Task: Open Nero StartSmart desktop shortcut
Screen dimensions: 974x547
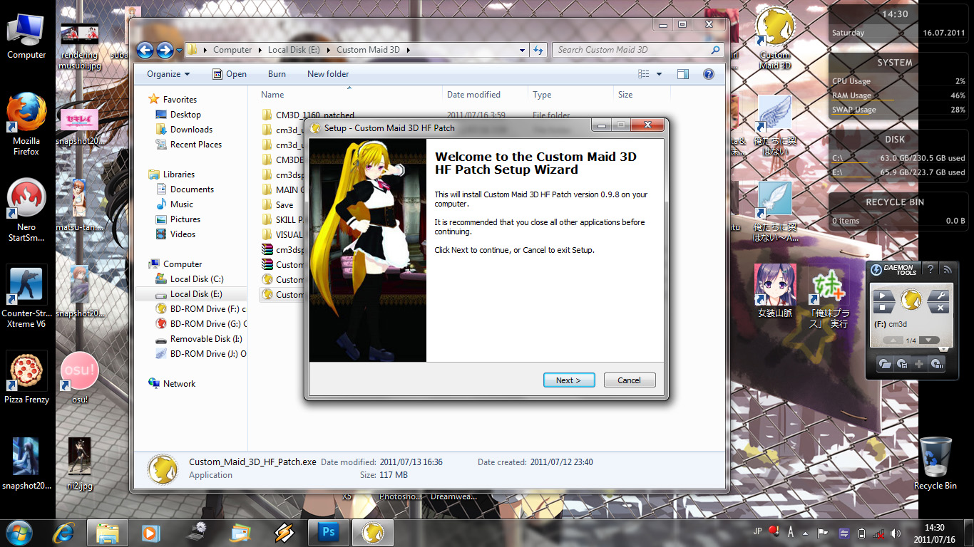Action: click(26, 209)
